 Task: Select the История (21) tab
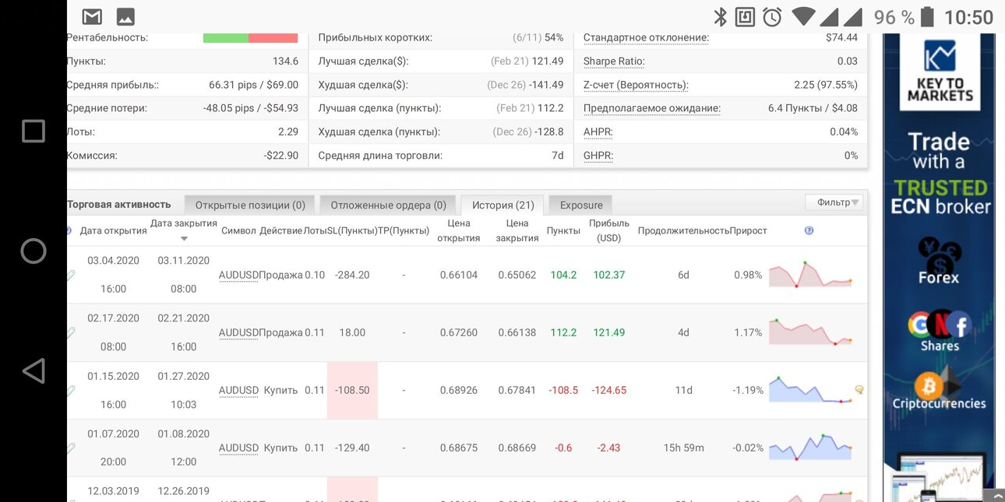[503, 205]
